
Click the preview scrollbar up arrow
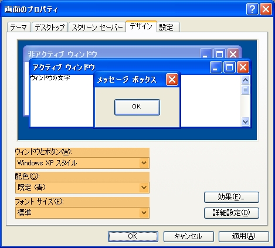point(245,80)
